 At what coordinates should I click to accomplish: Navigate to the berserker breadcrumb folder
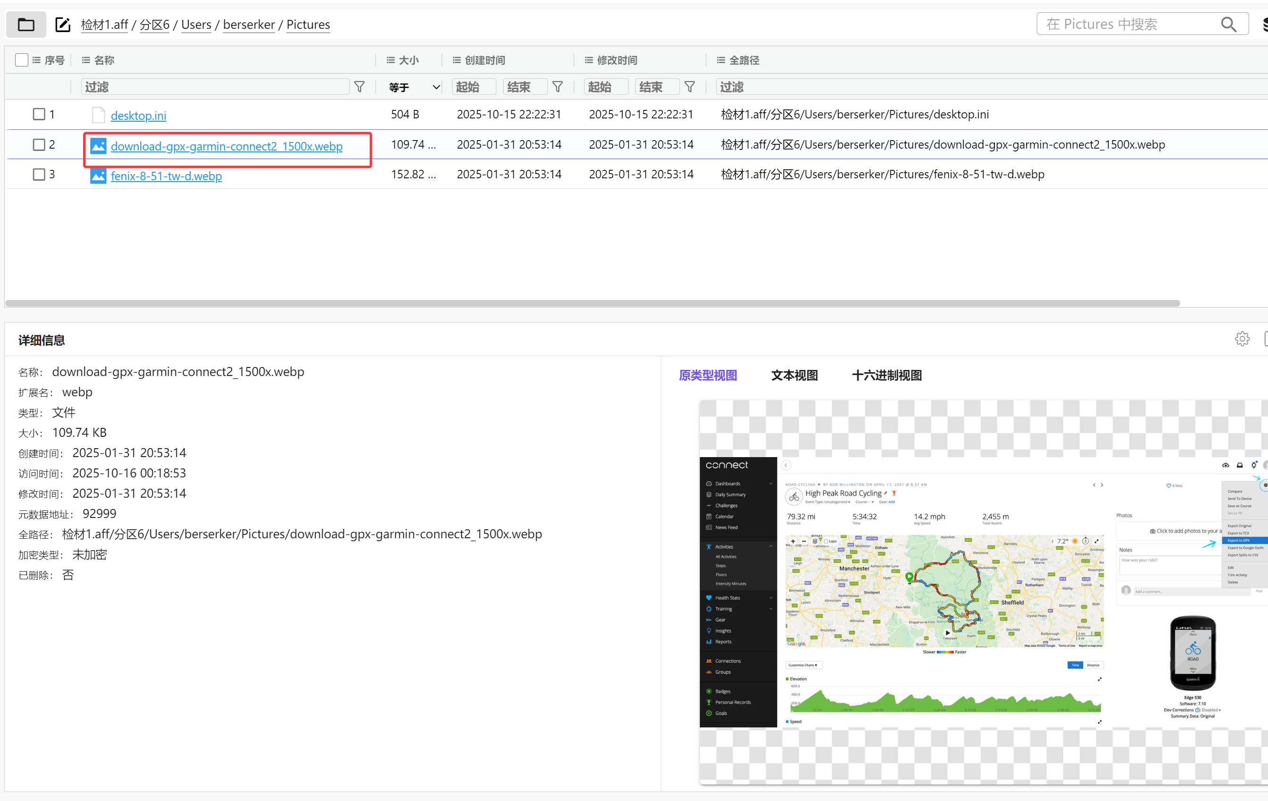[x=249, y=25]
